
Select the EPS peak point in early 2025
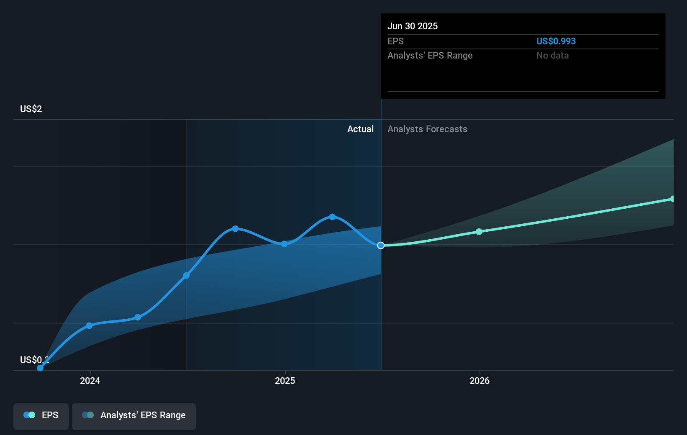tap(332, 217)
